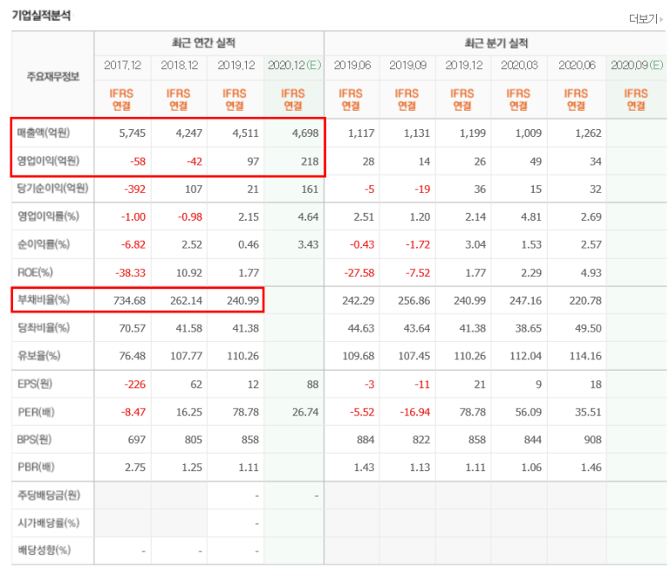Screen dimensions: 670x568
Task: Open the 더보기 more link
Action: pos(646,19)
